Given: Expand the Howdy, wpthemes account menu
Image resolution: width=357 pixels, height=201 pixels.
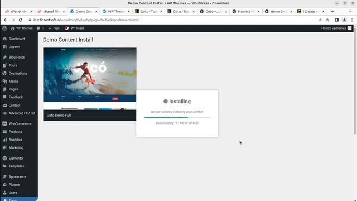Looking at the screenshot, I should [336, 28].
